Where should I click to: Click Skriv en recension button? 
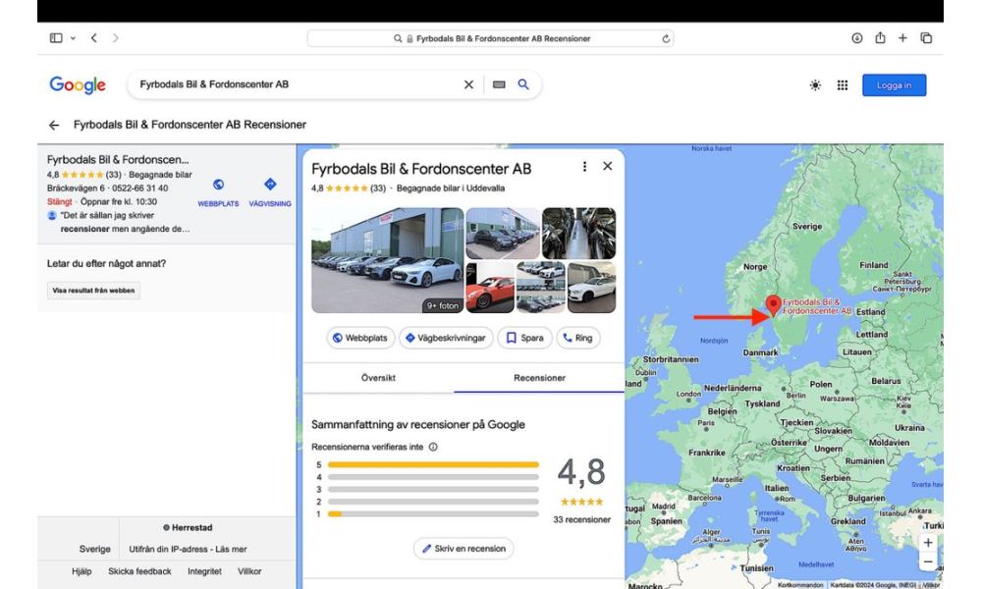coord(464,549)
